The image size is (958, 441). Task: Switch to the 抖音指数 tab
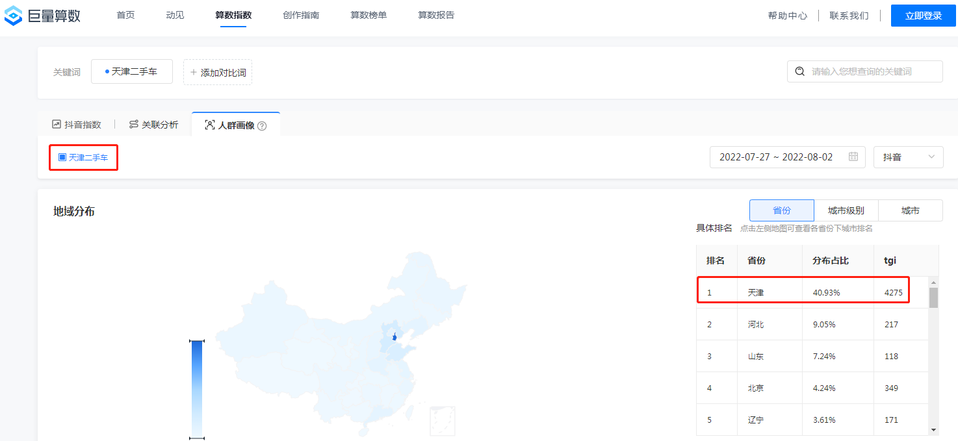coord(77,124)
